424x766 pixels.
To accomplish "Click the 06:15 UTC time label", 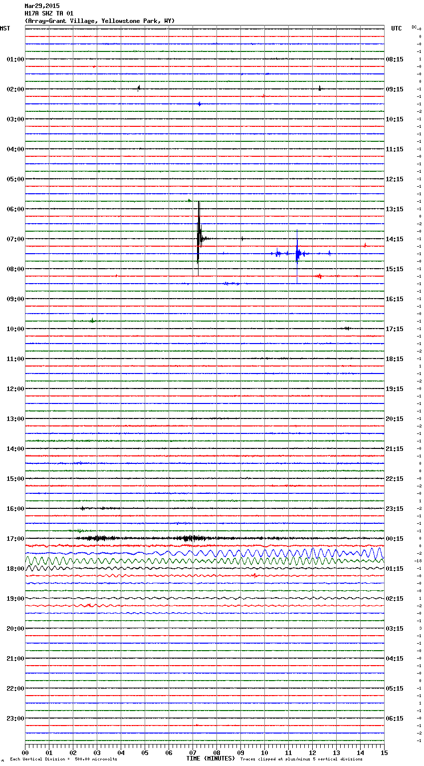I will [x=395, y=719].
